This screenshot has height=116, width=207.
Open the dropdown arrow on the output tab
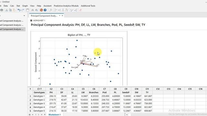pos(60,16)
